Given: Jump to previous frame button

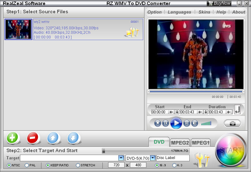Looking at the screenshot, I should point(166,123).
